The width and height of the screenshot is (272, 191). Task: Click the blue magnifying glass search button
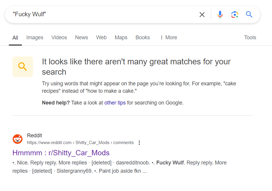[x=249, y=14]
